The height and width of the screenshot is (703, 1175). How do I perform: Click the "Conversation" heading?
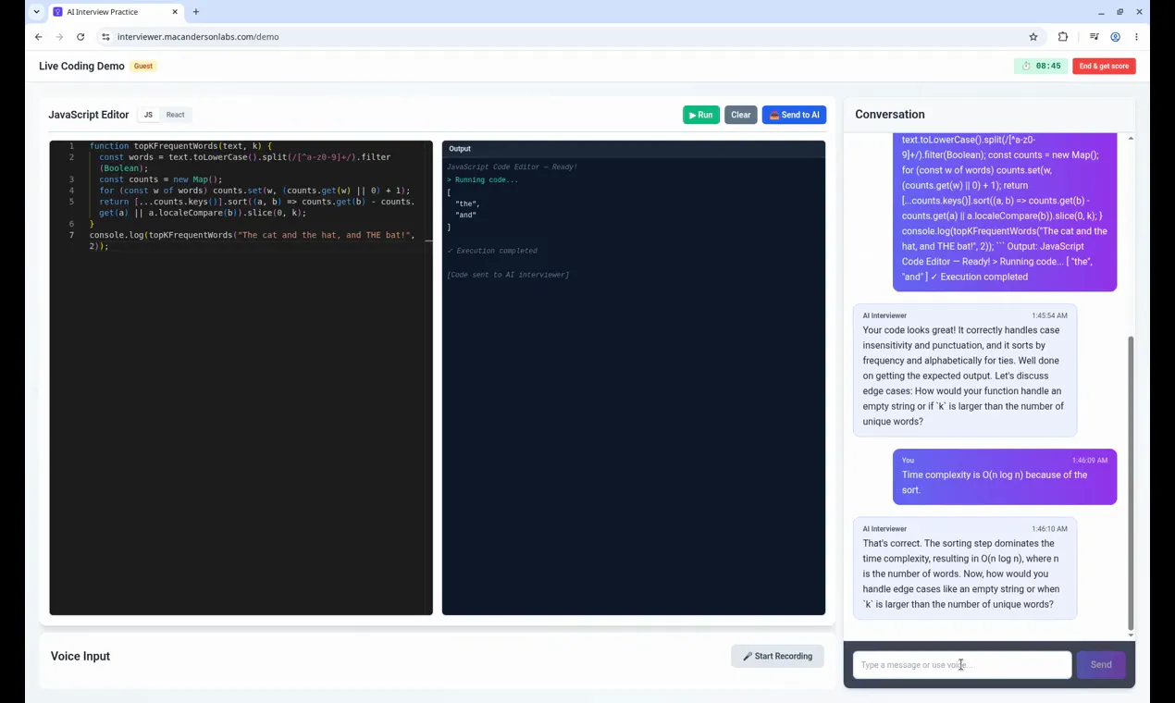[x=890, y=115]
